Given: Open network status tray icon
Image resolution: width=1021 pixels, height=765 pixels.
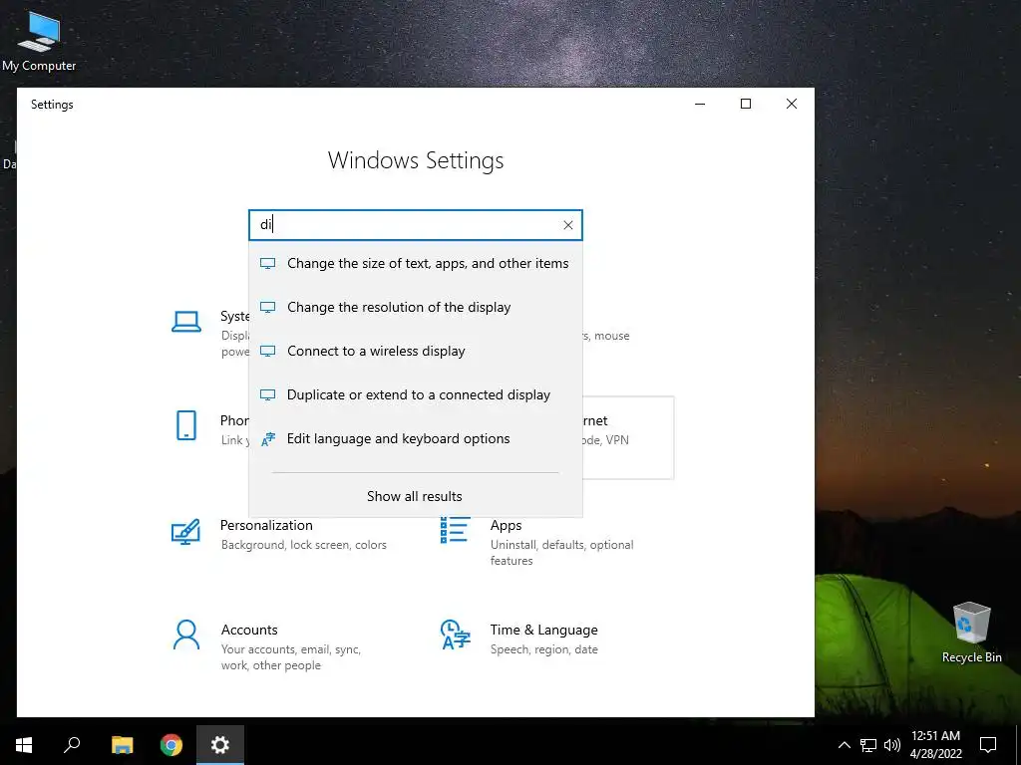Looking at the screenshot, I should pyautogui.click(x=868, y=745).
